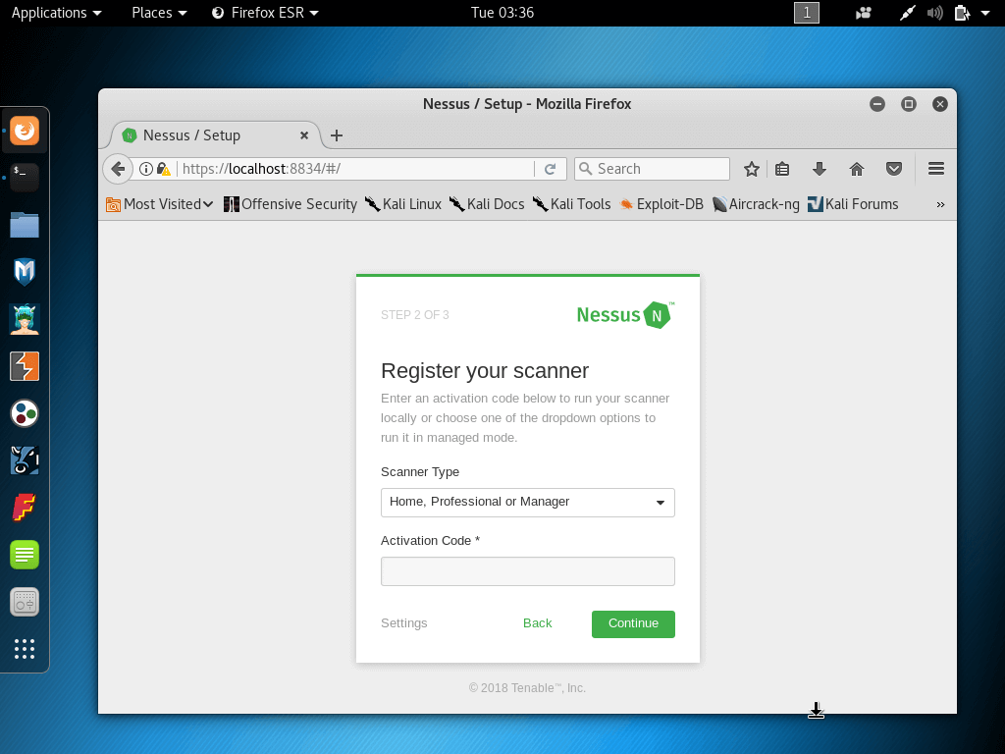
Task: Open Settings link on setup card
Action: pos(403,623)
